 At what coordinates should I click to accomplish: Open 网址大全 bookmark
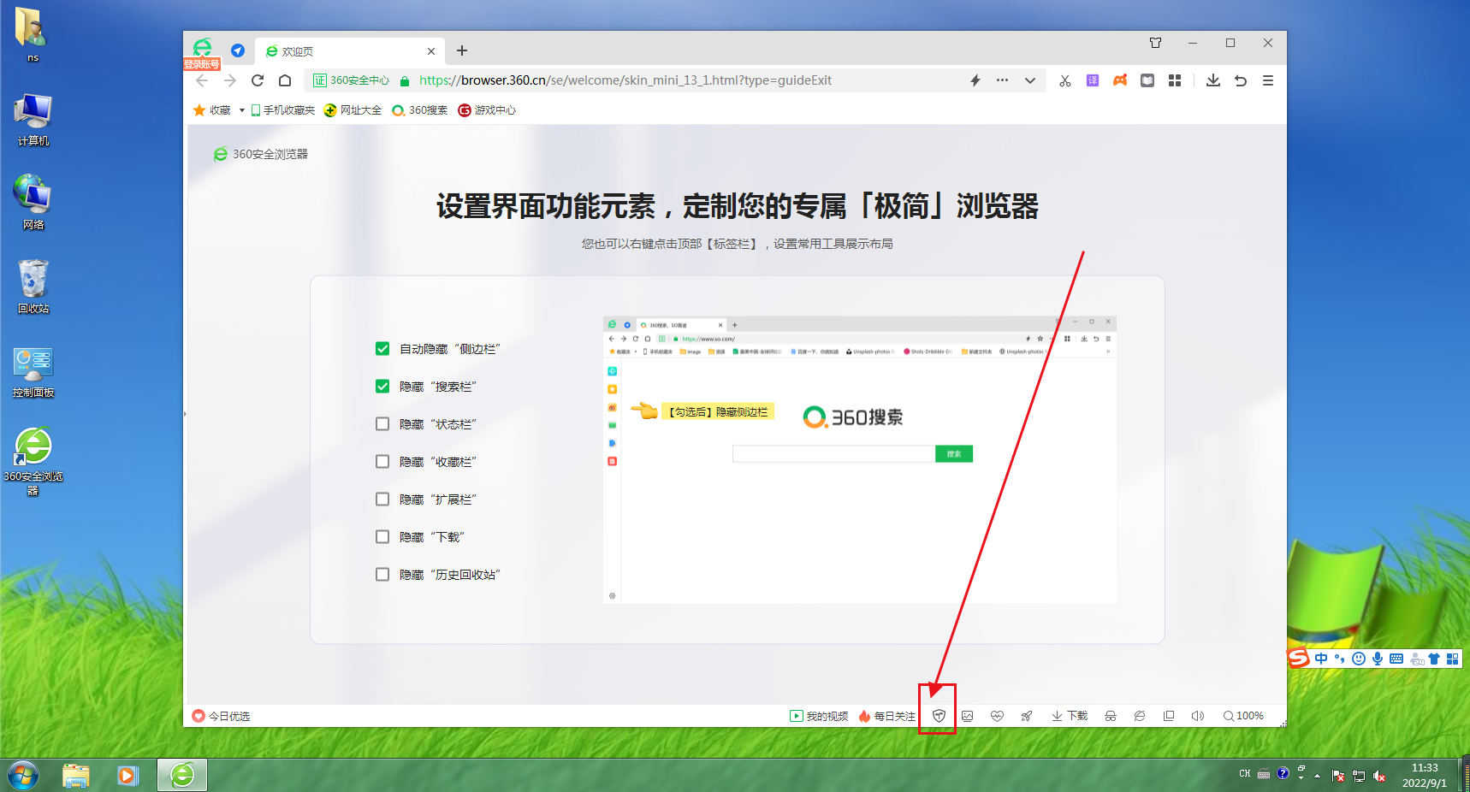click(x=353, y=110)
